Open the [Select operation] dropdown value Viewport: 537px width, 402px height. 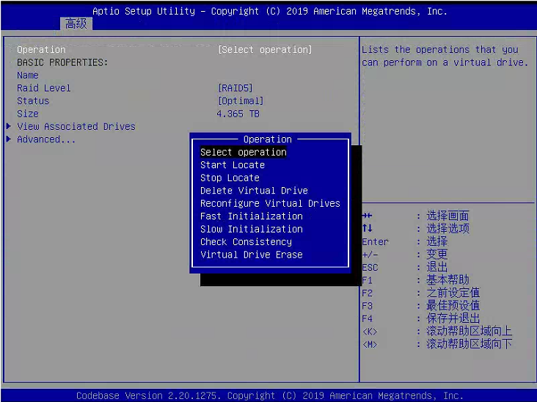(265, 50)
